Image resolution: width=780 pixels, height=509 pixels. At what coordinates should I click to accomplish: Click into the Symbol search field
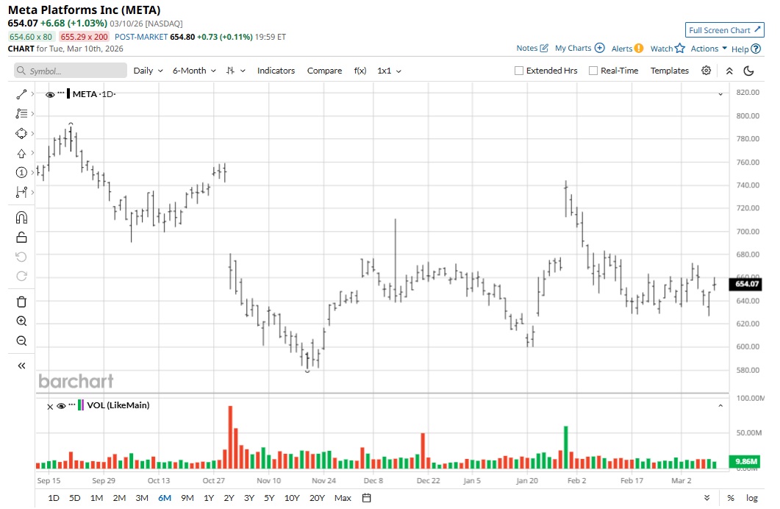click(71, 71)
